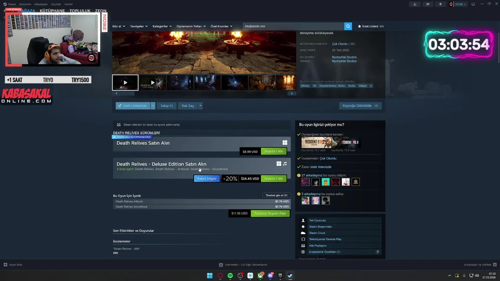Show hidden system tray icons

tap(449, 276)
